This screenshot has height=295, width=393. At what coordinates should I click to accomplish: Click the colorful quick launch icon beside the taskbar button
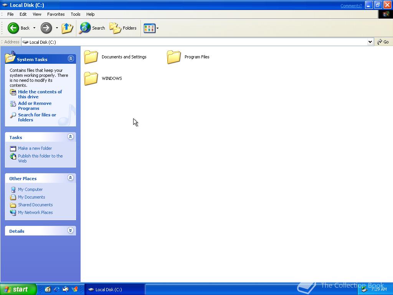(x=75, y=289)
